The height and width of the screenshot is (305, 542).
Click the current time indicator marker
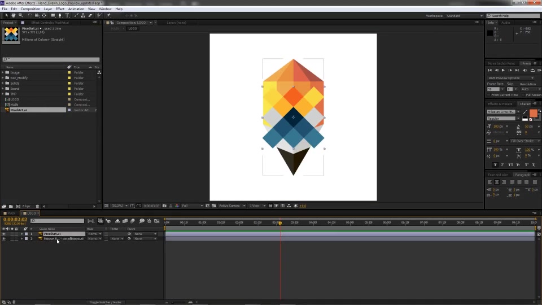tap(280, 223)
